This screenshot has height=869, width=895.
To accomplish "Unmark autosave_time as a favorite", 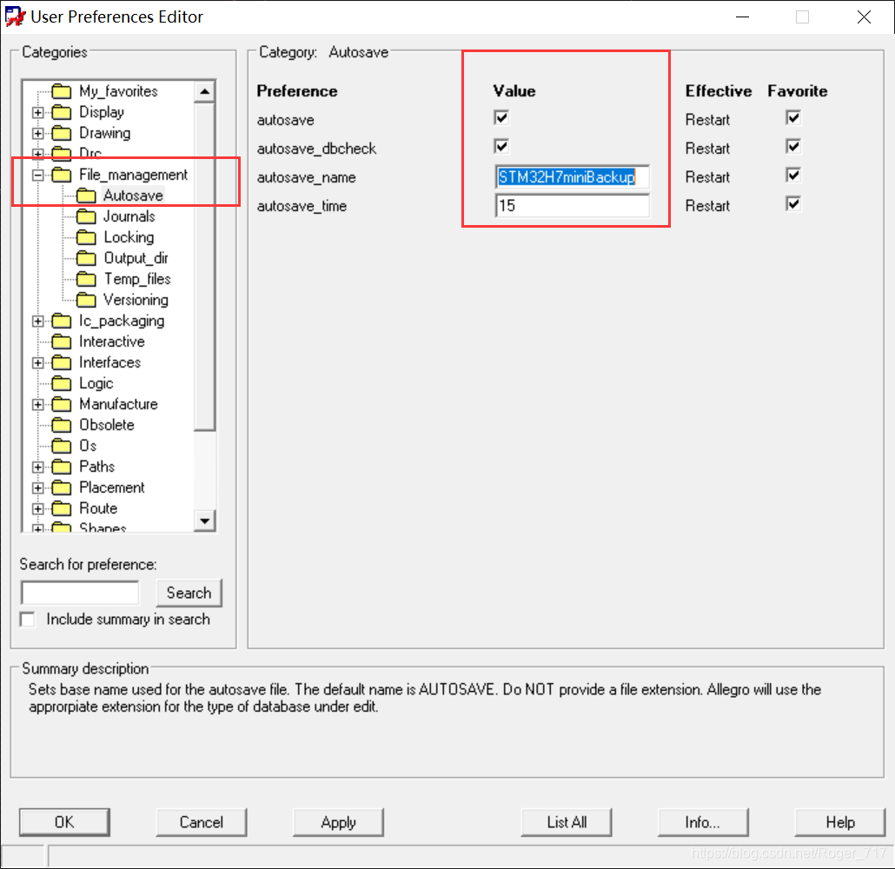I will click(x=792, y=203).
